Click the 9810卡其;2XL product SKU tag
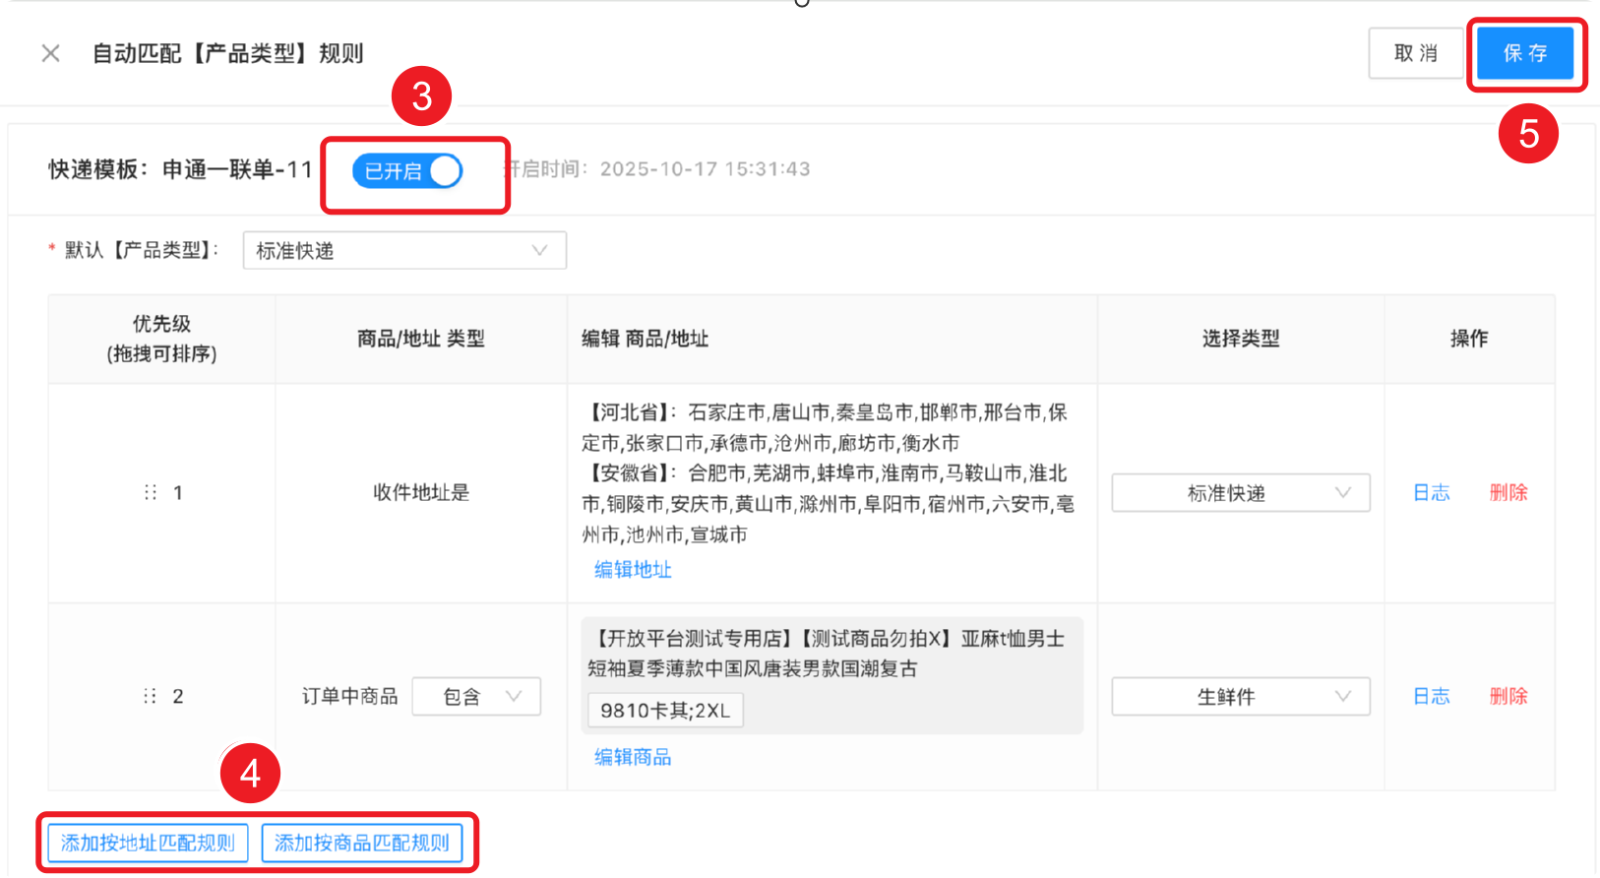This screenshot has height=878, width=1600. point(665,711)
